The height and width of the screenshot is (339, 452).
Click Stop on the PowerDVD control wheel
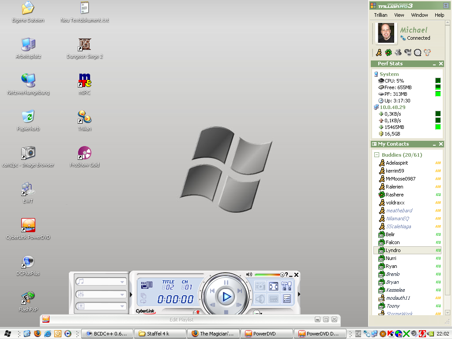(226, 312)
